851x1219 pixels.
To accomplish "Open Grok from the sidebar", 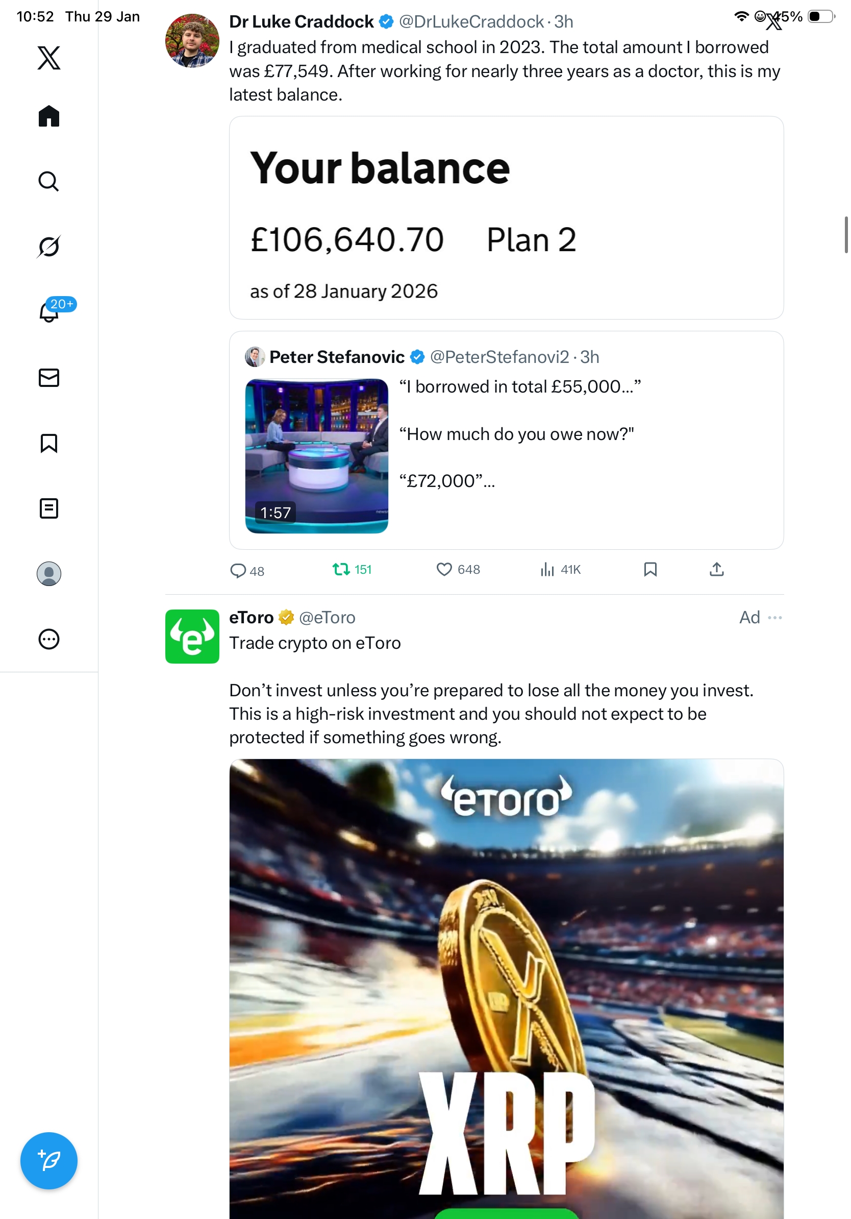I will (x=49, y=247).
